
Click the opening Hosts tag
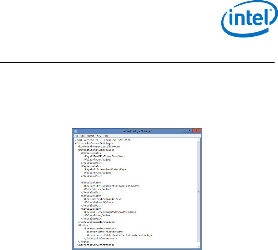[83, 225]
